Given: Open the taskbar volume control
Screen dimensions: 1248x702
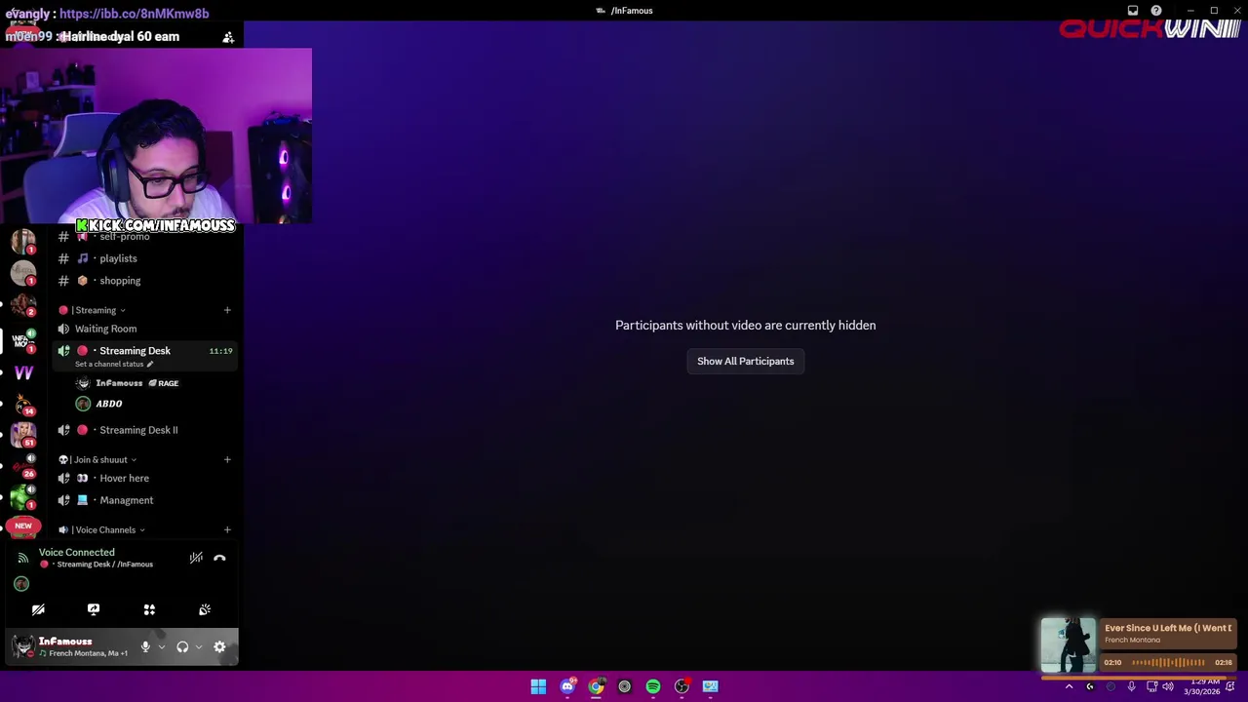Looking at the screenshot, I should [x=1168, y=686].
